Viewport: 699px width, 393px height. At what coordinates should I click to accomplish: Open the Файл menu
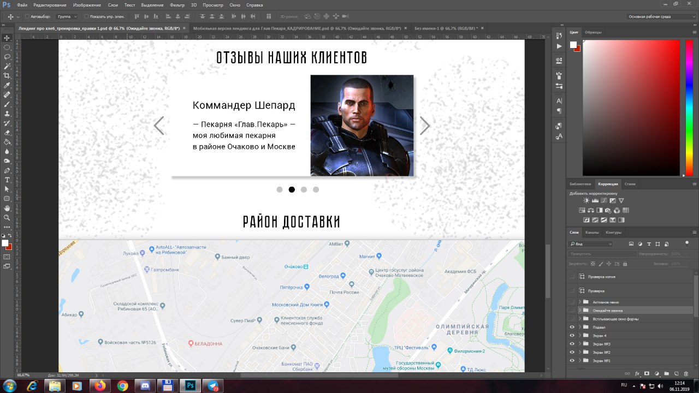[x=22, y=5]
